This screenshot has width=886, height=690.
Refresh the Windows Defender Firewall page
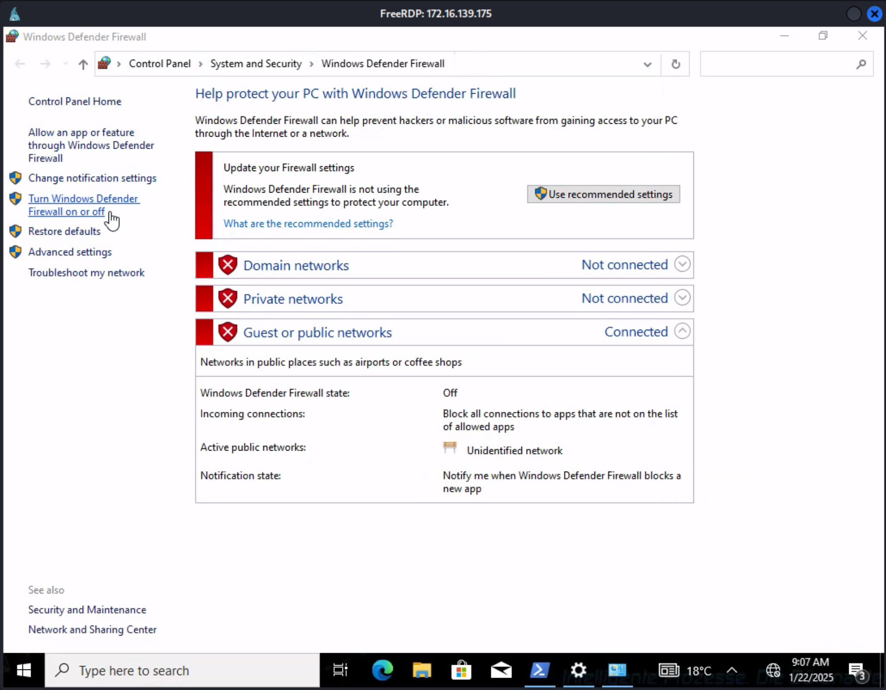coord(675,64)
